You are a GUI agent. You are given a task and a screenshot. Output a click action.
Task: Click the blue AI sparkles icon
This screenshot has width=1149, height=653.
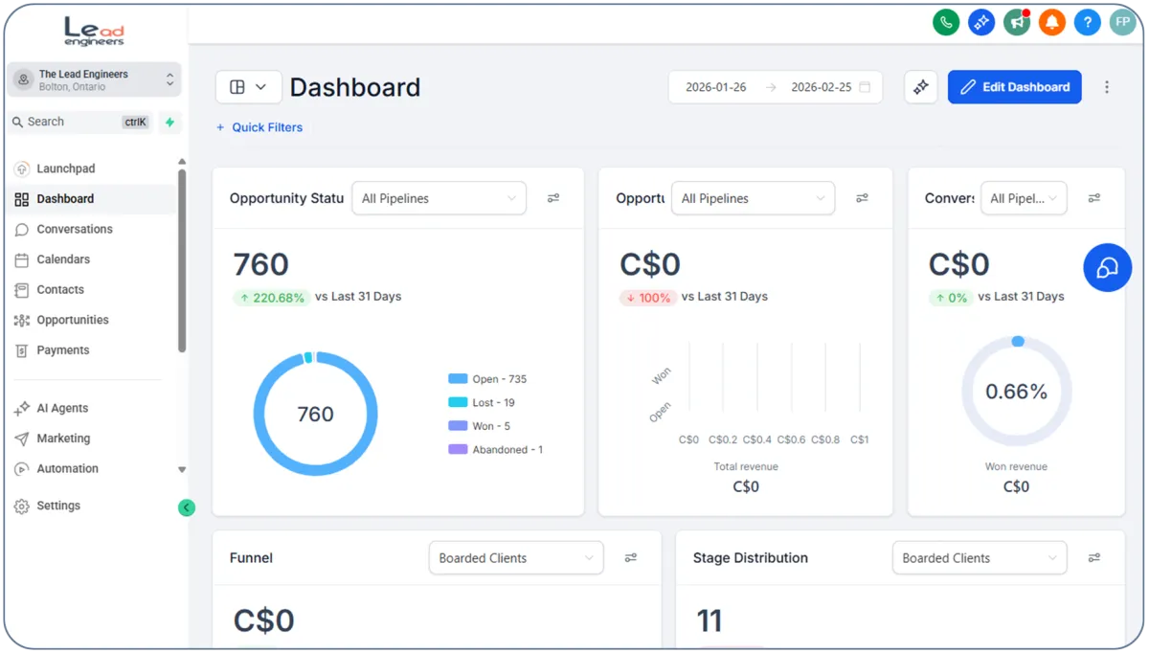pos(981,21)
